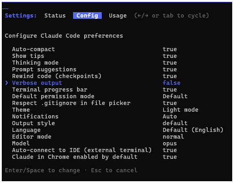Select the highlighted Config tab
The height and width of the screenshot is (183, 234).
point(87,16)
